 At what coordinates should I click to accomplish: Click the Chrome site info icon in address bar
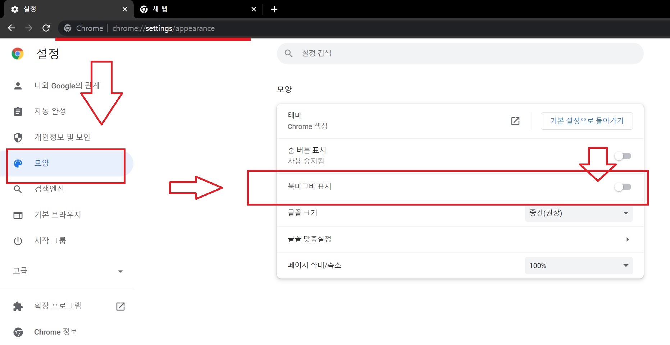point(68,28)
